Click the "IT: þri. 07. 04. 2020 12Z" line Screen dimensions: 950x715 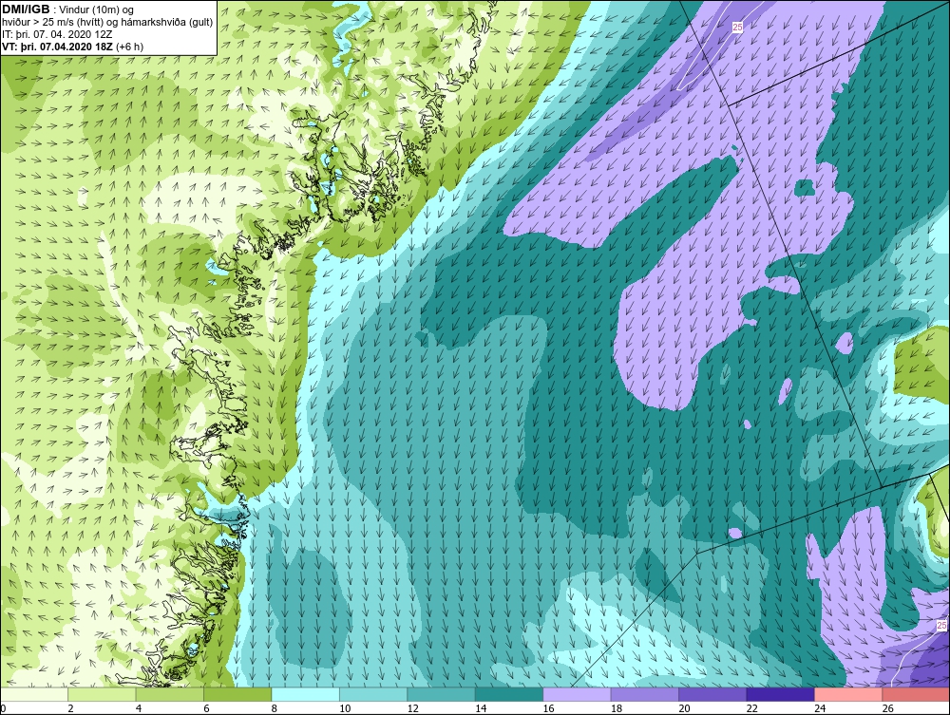(57, 34)
